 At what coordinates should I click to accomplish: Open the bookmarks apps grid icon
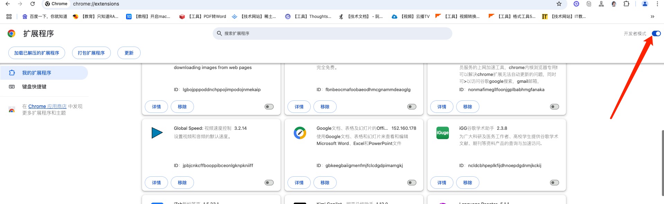(9, 17)
